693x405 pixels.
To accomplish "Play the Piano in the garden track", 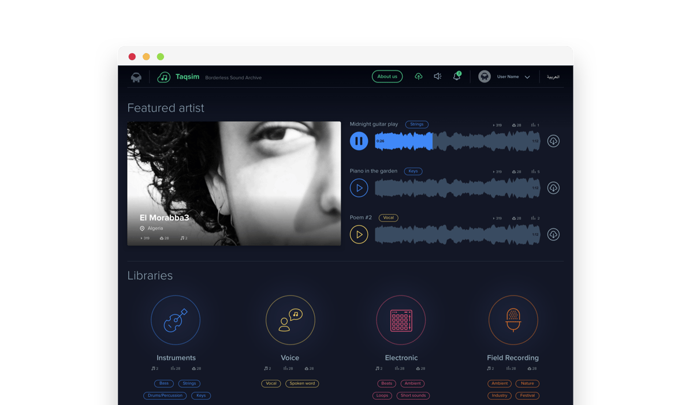I will tap(359, 188).
